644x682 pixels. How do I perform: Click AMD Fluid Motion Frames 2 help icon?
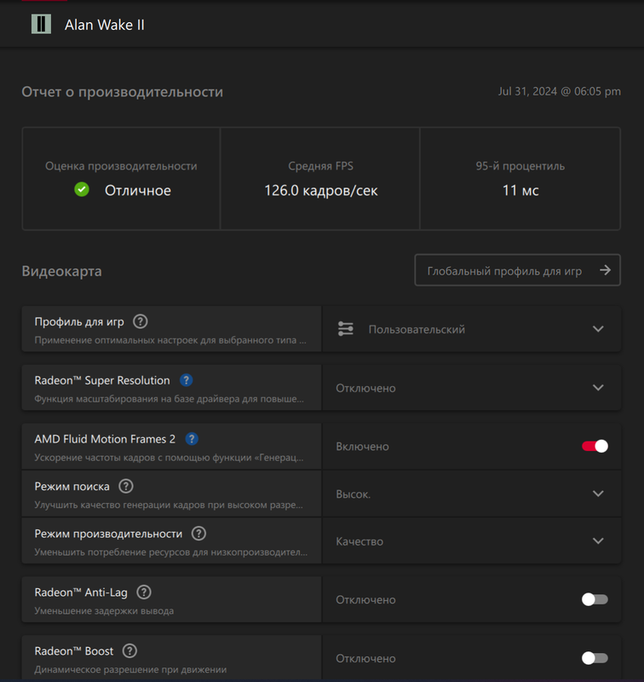192,439
